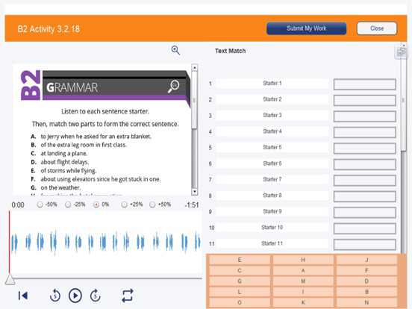Click the zoom magnifier icon above the passage
The height and width of the screenshot is (309, 412).
tap(175, 50)
